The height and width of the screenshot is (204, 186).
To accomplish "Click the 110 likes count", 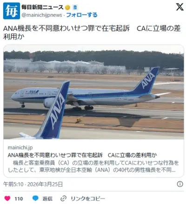I will 19,198.
